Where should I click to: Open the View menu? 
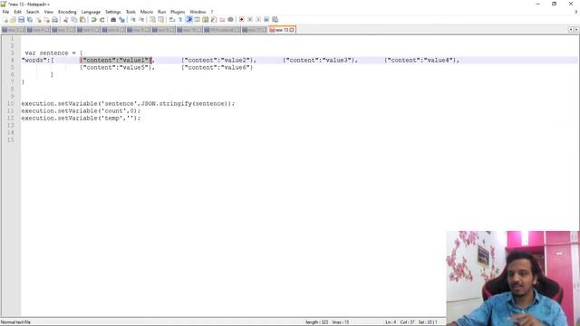click(x=48, y=12)
